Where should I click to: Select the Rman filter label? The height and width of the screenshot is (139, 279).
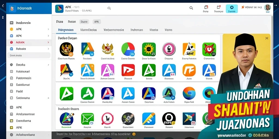coord(72,22)
